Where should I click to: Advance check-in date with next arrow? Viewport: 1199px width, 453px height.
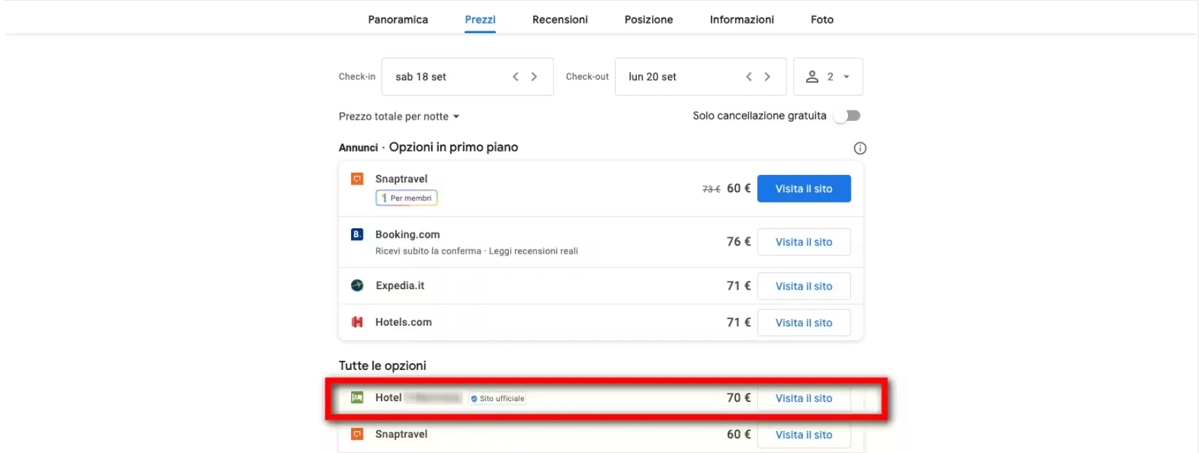point(534,77)
